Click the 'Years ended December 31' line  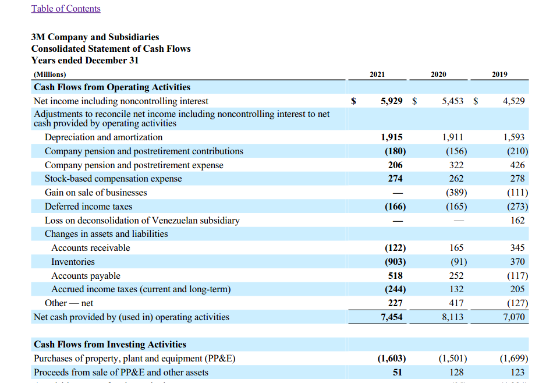pyautogui.click(x=85, y=61)
